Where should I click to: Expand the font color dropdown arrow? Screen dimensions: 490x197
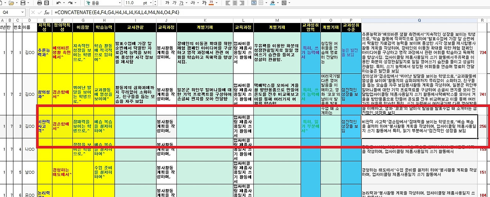[x=217, y=3]
